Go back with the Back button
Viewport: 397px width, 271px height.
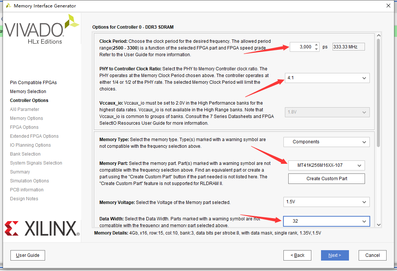coord(297,255)
